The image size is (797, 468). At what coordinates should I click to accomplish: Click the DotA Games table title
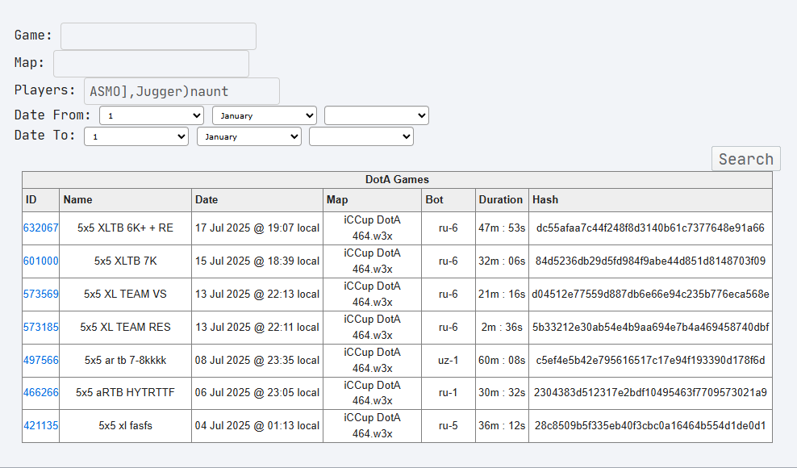tap(397, 180)
